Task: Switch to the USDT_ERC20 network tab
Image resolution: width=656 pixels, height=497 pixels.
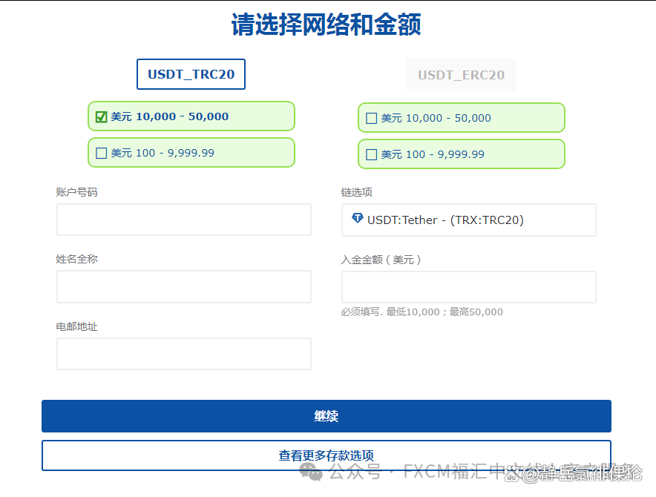Action: [461, 75]
